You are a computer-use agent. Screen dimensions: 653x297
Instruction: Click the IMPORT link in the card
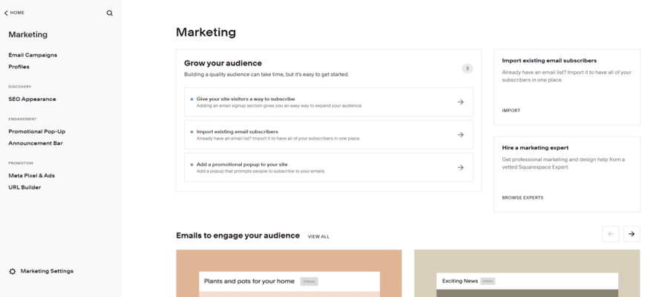(511, 111)
